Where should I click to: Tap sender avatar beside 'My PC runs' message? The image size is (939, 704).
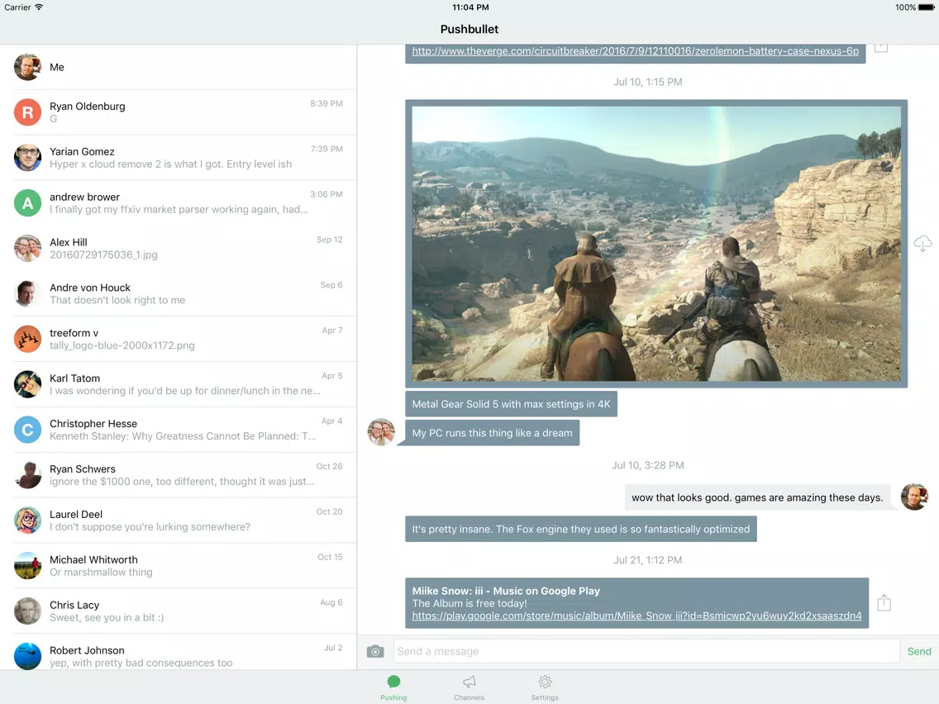pos(381,432)
